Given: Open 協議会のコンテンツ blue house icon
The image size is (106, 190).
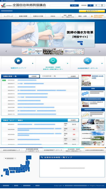Looking at the screenshot, I should click(x=18, y=61).
